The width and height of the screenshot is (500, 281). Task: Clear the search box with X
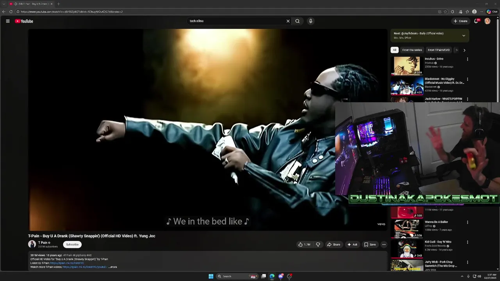click(288, 21)
